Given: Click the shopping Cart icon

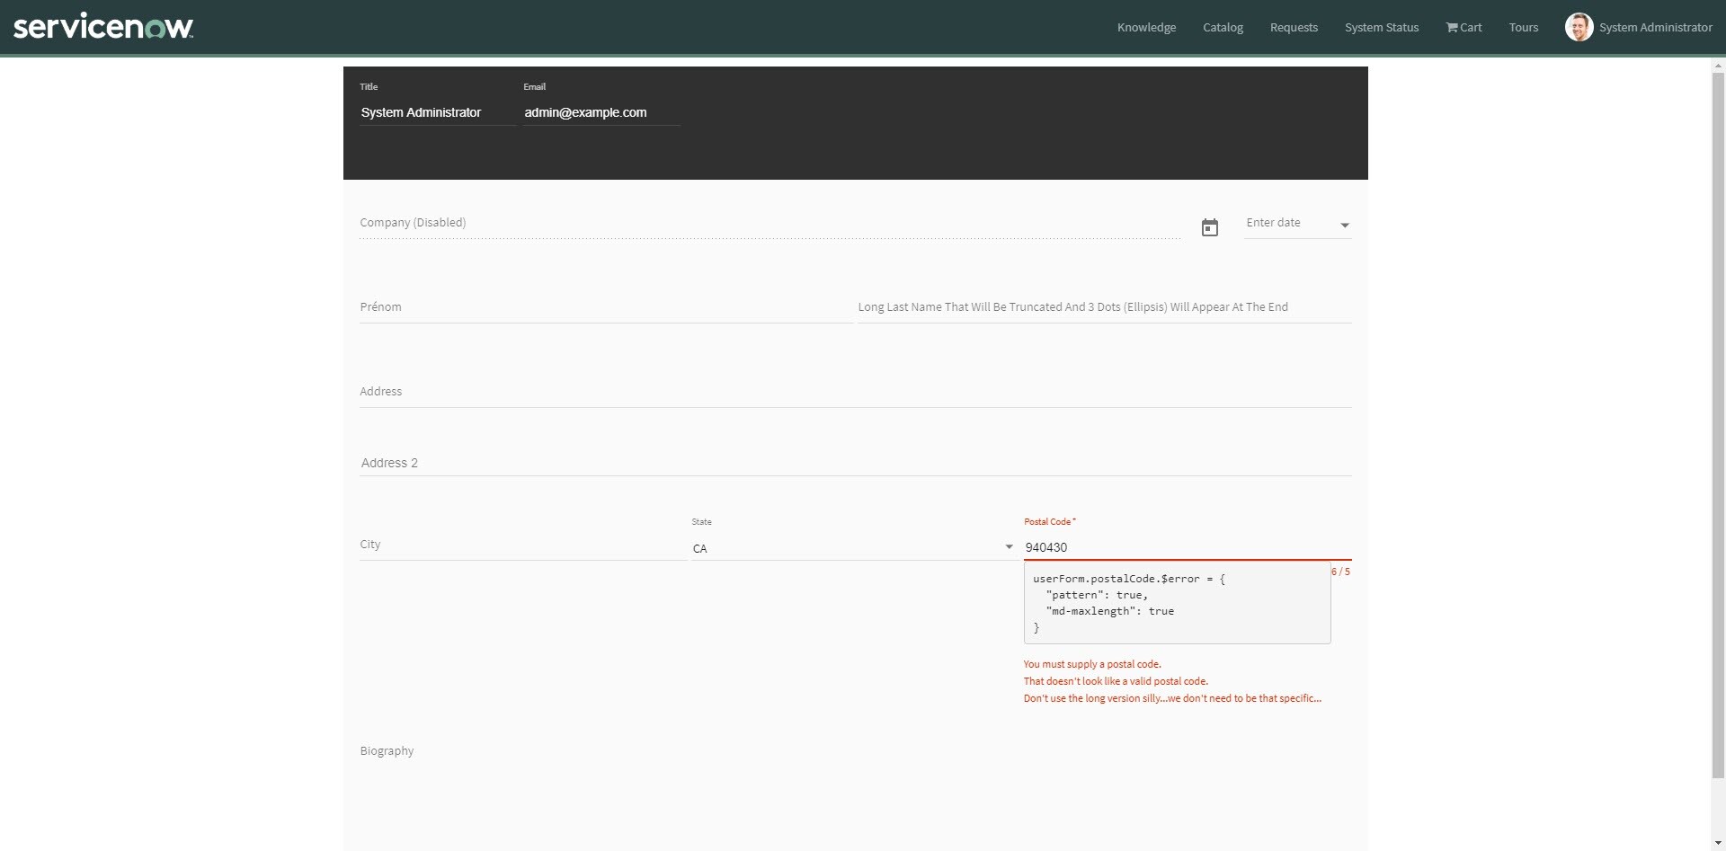Looking at the screenshot, I should [x=1451, y=27].
